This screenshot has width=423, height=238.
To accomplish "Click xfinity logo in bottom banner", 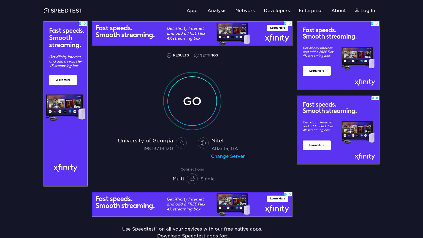I will coord(277,209).
